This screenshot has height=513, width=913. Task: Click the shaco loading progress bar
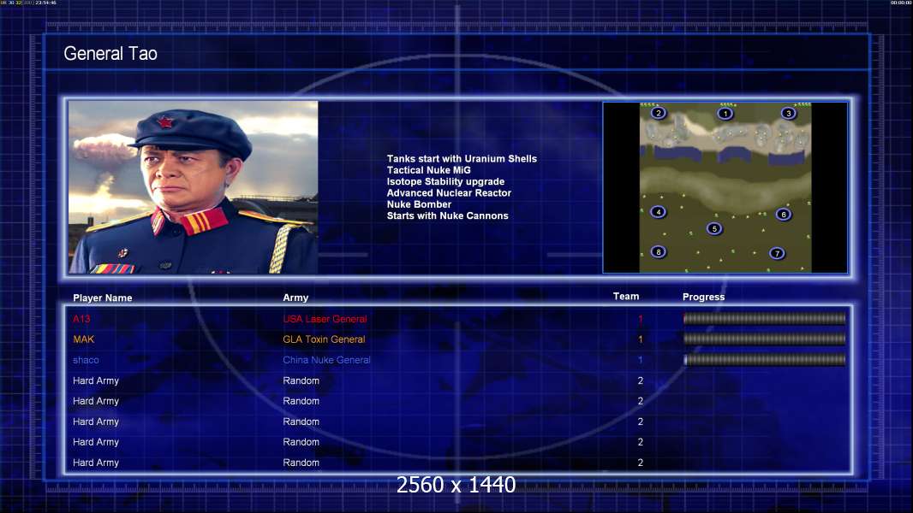coord(765,360)
